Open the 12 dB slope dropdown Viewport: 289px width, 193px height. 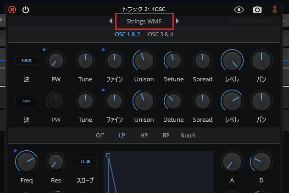pos(85,162)
